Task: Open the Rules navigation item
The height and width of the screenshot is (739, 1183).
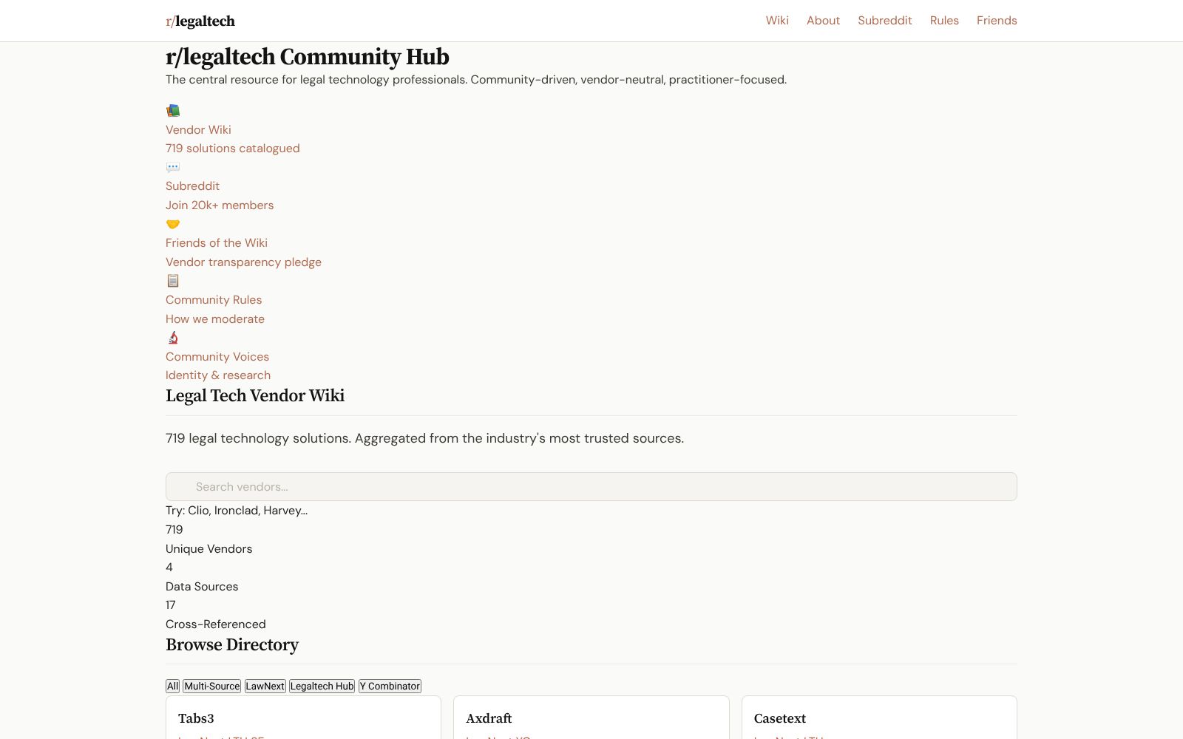Action: coord(943,20)
